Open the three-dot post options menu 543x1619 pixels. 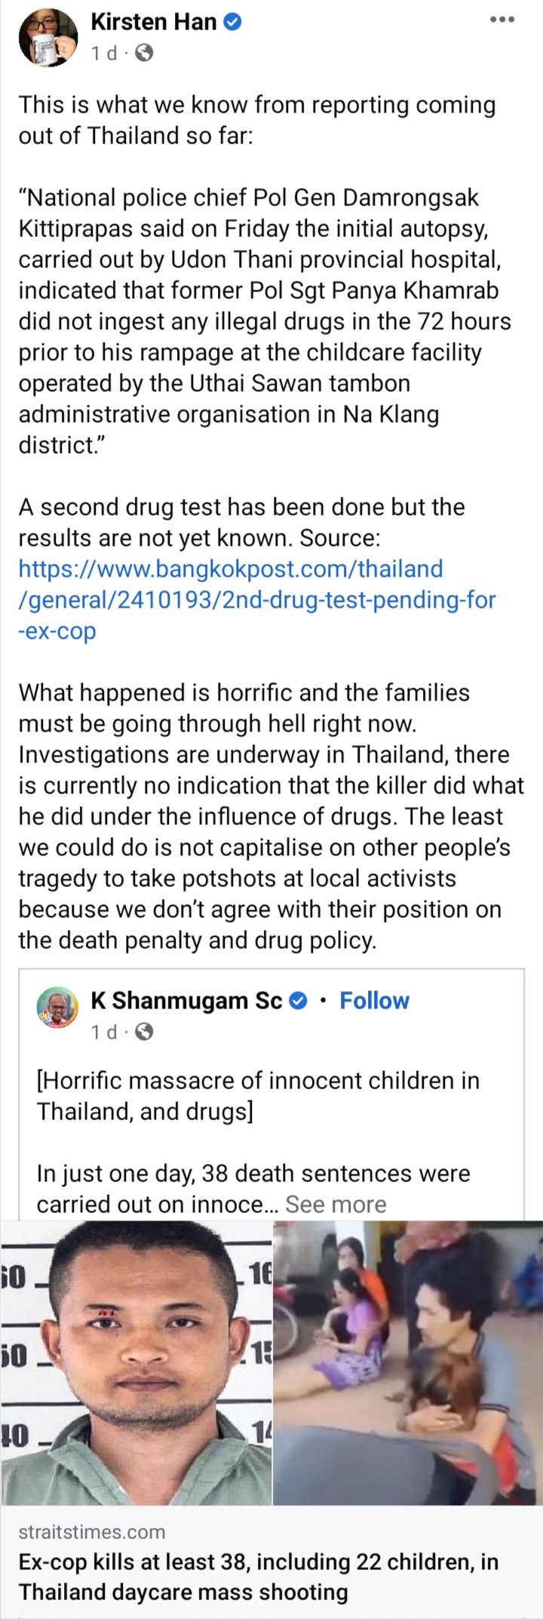click(x=502, y=20)
